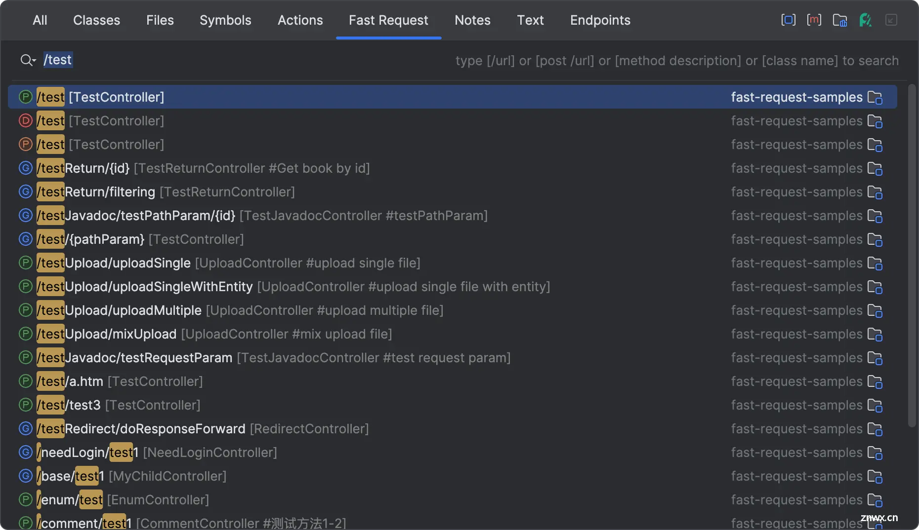This screenshot has width=919, height=530.
Task: Select /testUpload/uploadSingle result row
Action: click(453, 263)
